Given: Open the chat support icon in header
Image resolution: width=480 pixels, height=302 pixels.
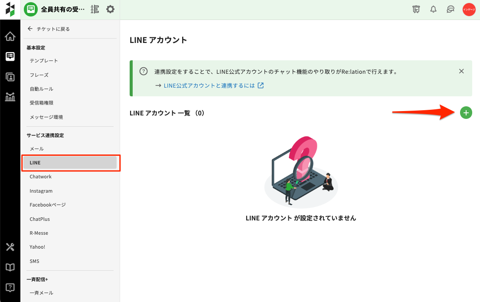Looking at the screenshot, I should tap(451, 9).
